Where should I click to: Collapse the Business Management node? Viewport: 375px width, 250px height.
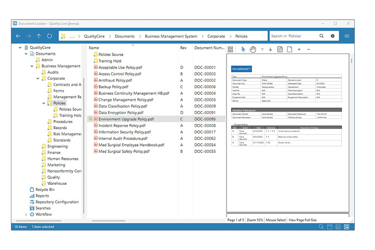32,66
